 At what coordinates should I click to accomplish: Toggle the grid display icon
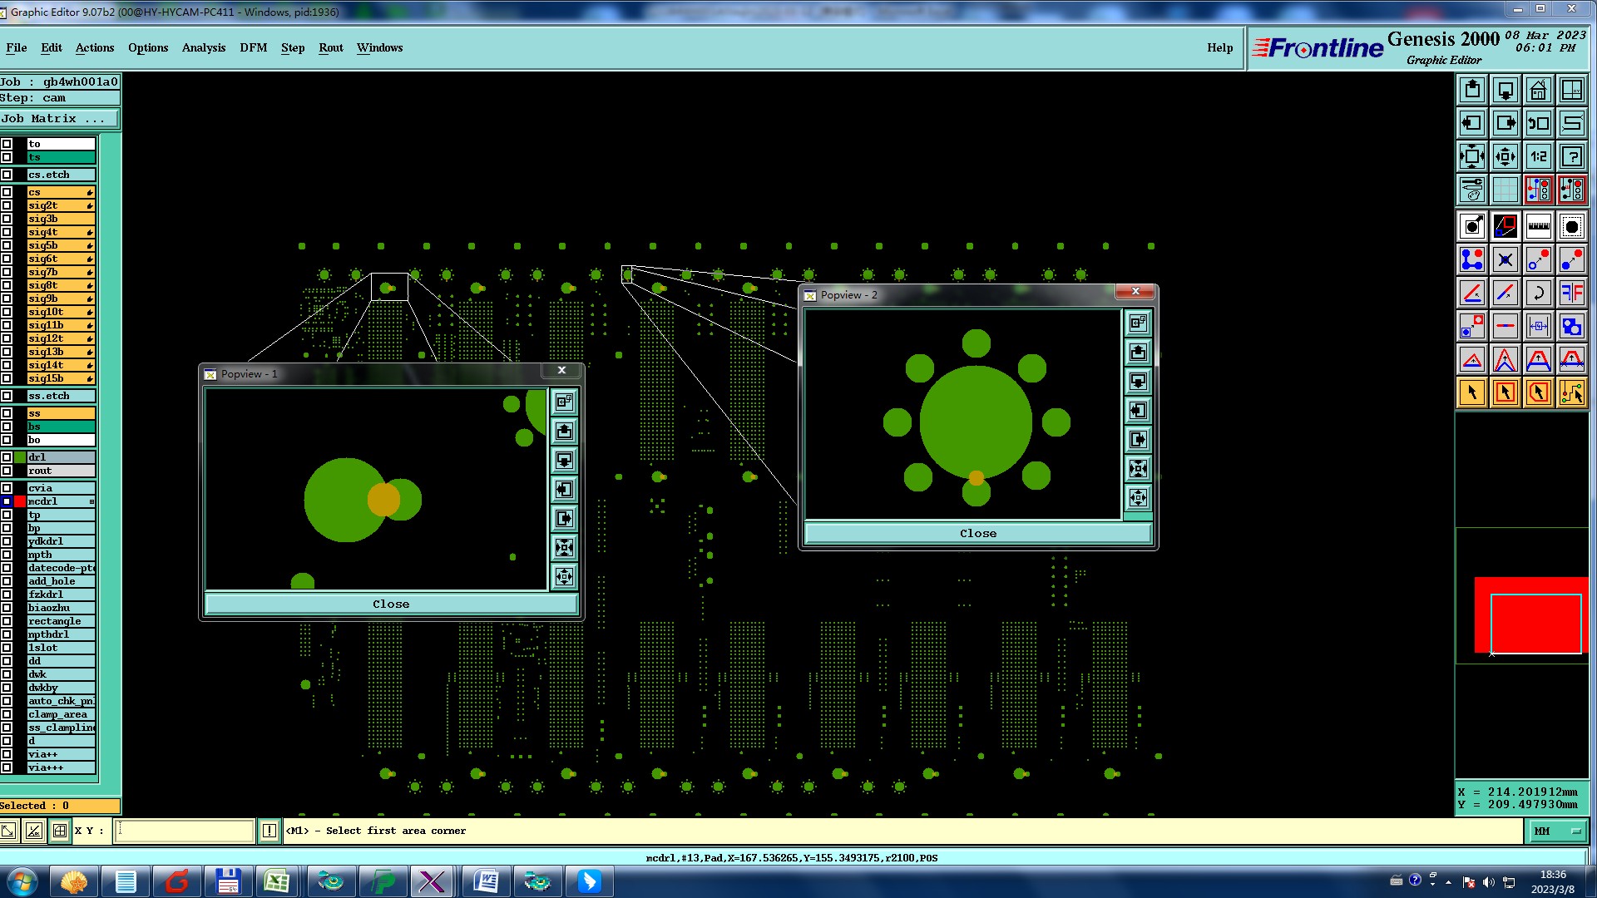1505,190
